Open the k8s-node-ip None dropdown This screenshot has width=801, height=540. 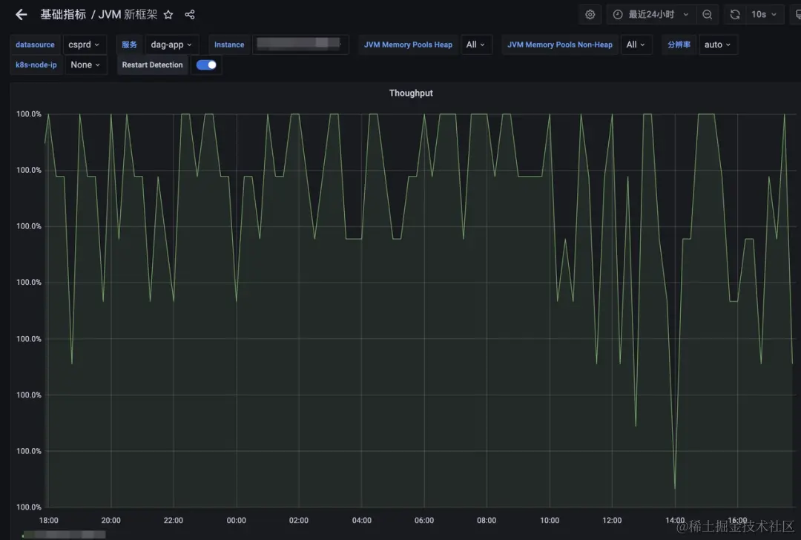[x=85, y=65]
